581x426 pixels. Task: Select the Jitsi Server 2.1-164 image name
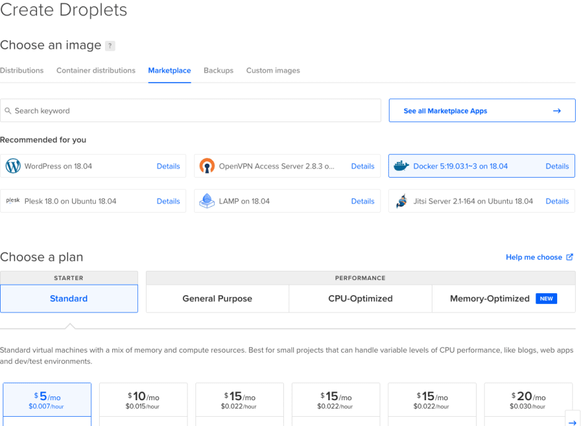coord(473,201)
